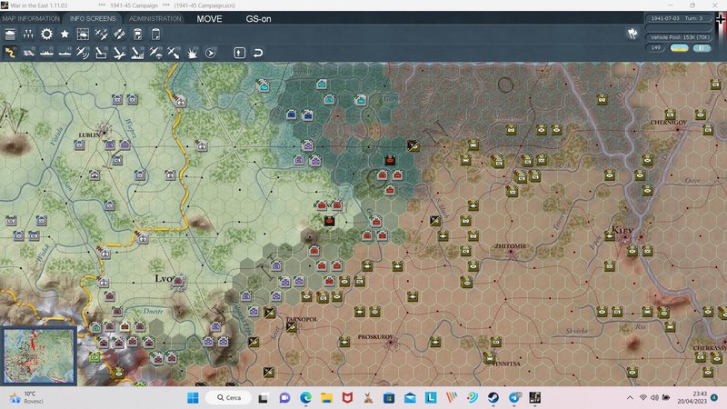Click the Tarnopol city label

[x=302, y=320]
